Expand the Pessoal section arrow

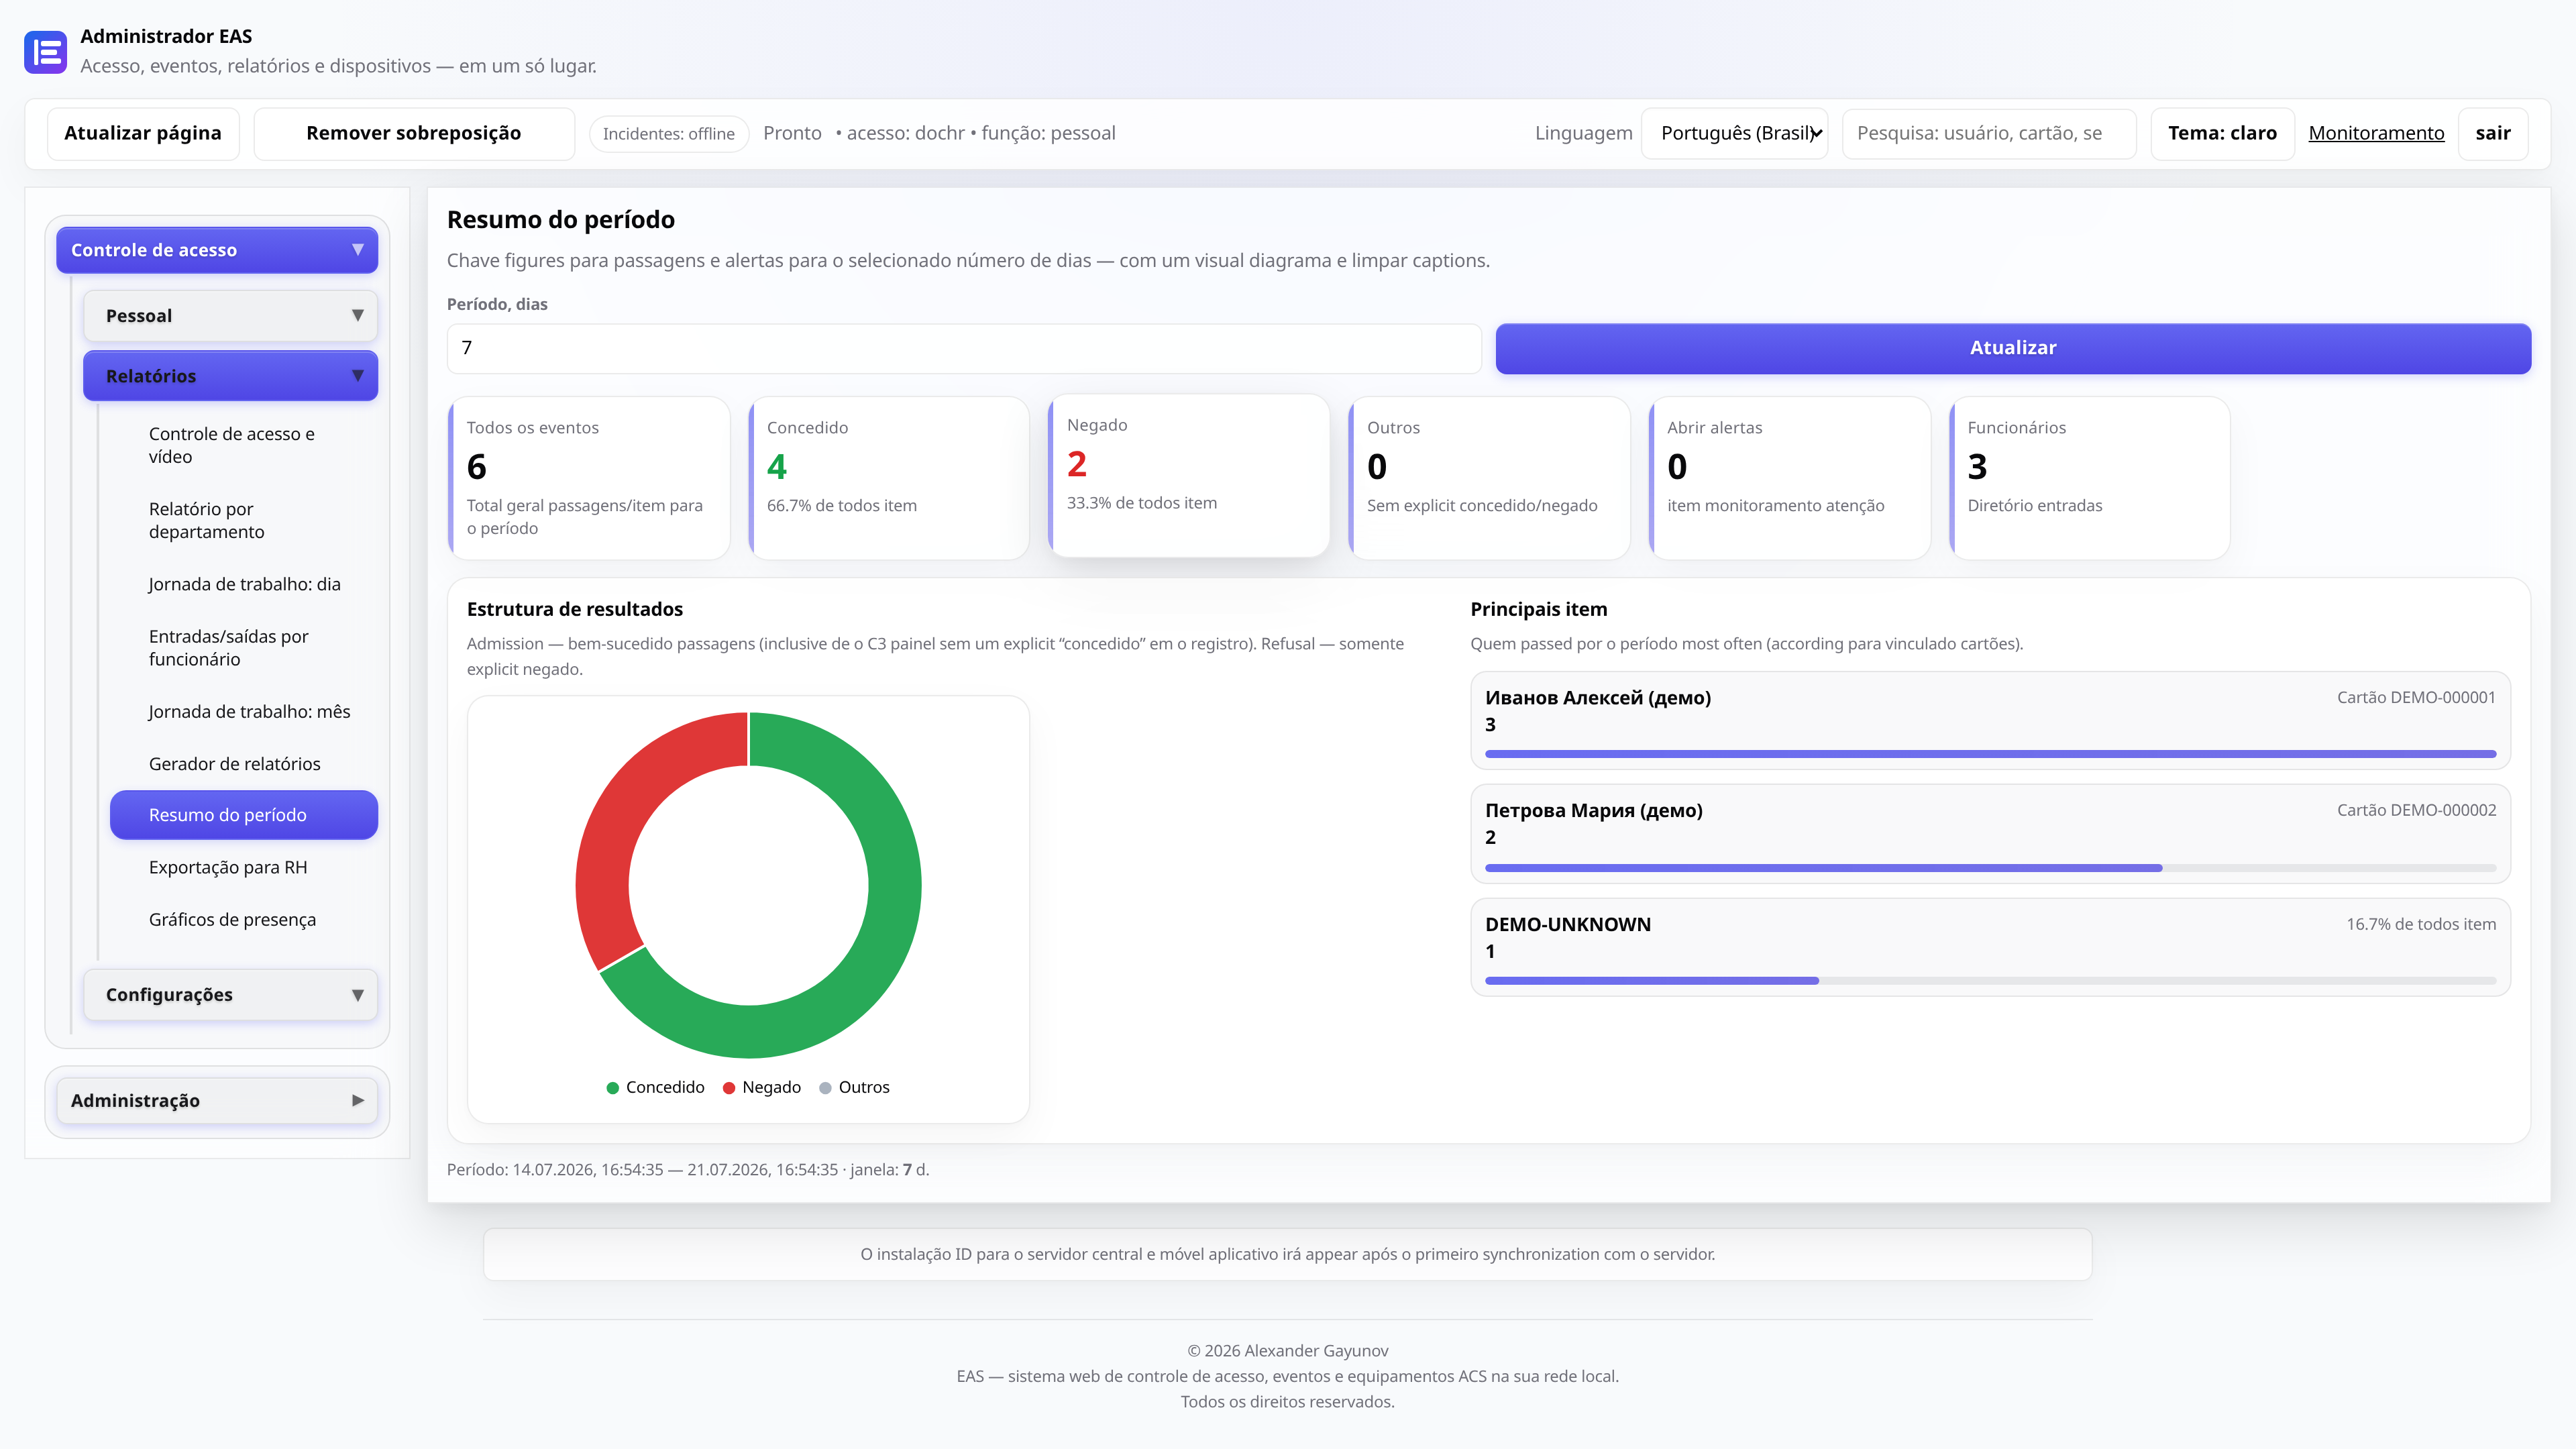pyautogui.click(x=357, y=316)
